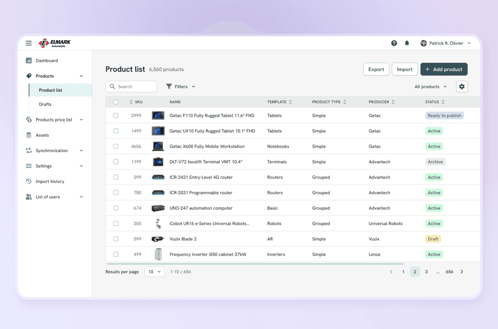Image resolution: width=498 pixels, height=329 pixels.
Task: Expand List of users chevron
Action: tap(81, 197)
